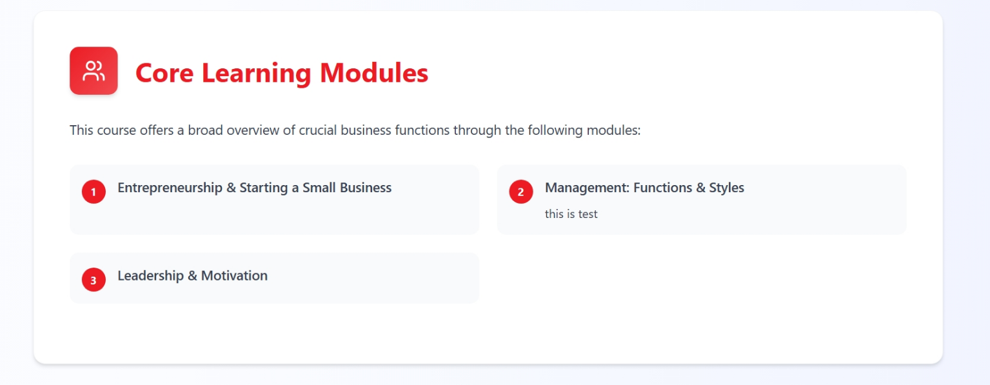
Task: Click the word "Core" in the red heading
Action: (x=164, y=73)
